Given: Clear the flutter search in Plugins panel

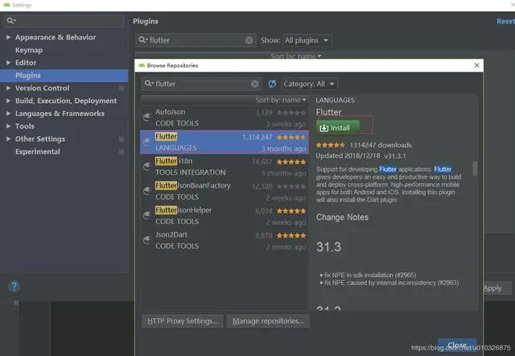Looking at the screenshot, I should 249,40.
